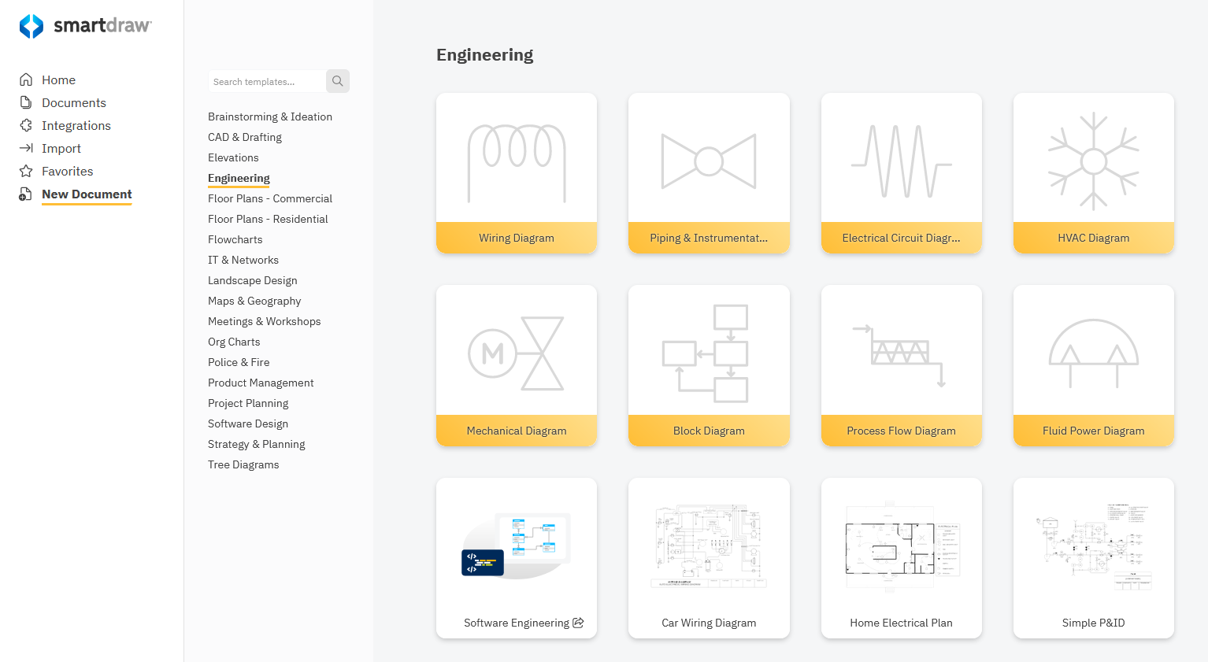Select Floor Plans - Residential category

click(268, 219)
